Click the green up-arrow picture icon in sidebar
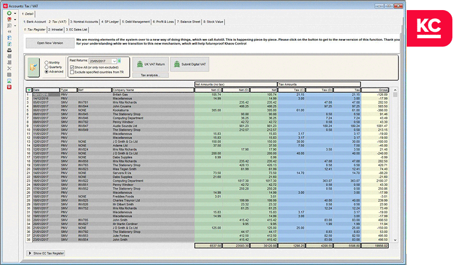 click(x=9, y=81)
